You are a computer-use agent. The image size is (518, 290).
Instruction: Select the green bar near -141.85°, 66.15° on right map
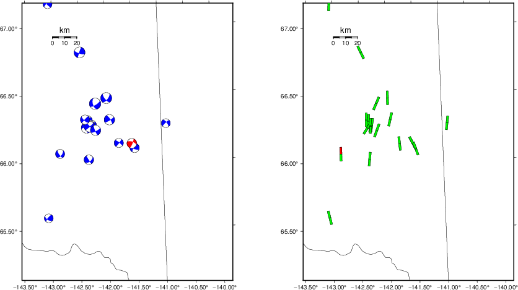tap(400, 143)
